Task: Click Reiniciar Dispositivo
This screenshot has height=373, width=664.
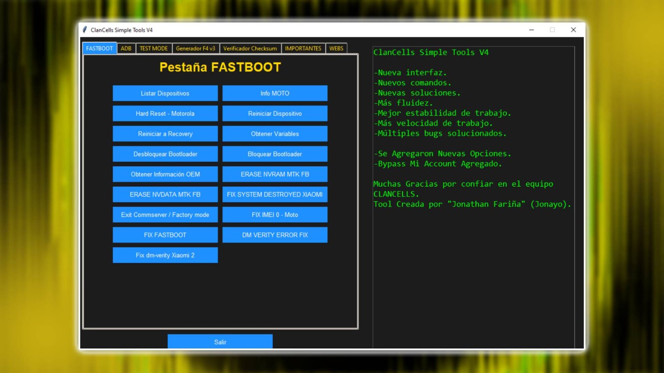Action: click(x=275, y=113)
